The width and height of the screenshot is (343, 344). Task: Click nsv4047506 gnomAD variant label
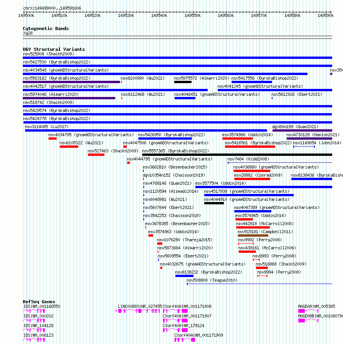click(166, 143)
